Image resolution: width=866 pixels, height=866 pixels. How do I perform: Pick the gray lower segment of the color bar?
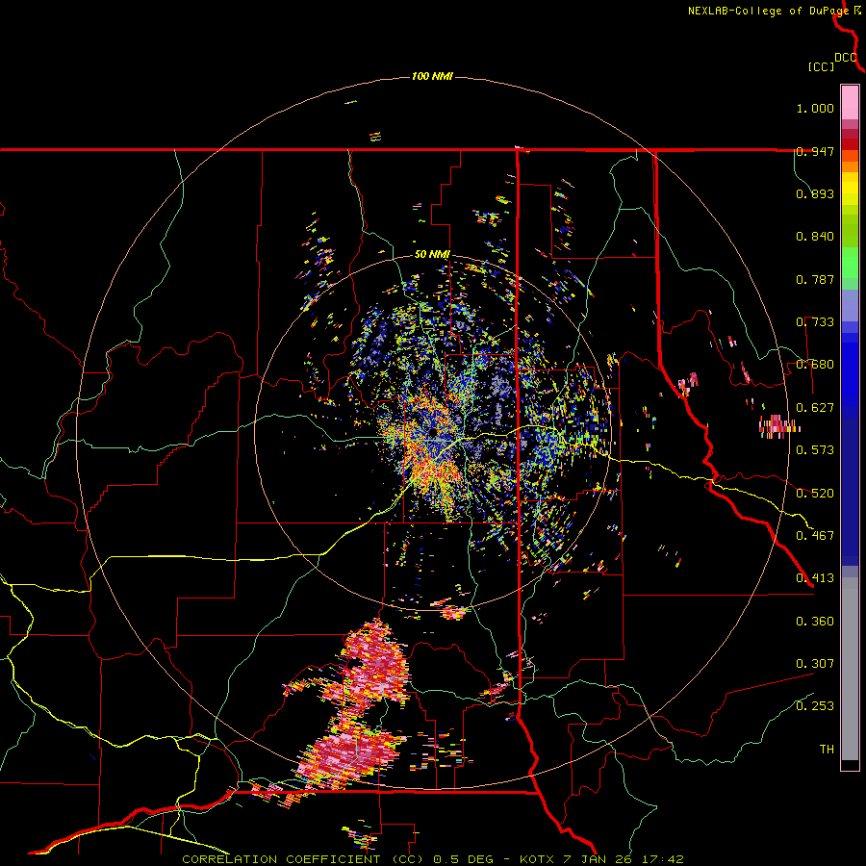[850, 669]
